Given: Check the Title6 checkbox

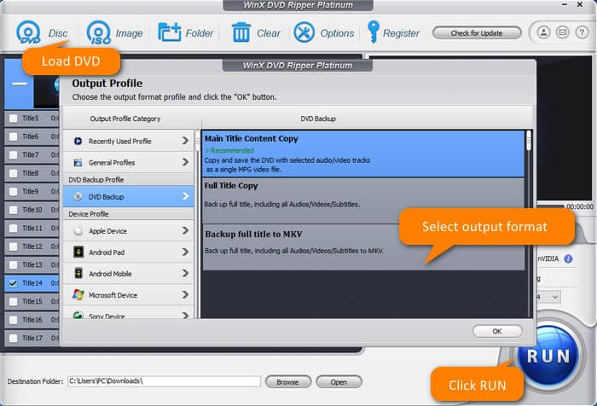Looking at the screenshot, I should click(x=14, y=136).
